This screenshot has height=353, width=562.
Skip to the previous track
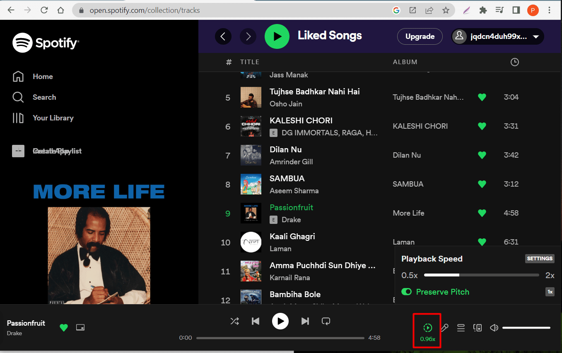click(x=256, y=321)
